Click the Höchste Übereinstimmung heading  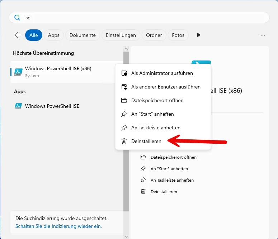click(43, 53)
